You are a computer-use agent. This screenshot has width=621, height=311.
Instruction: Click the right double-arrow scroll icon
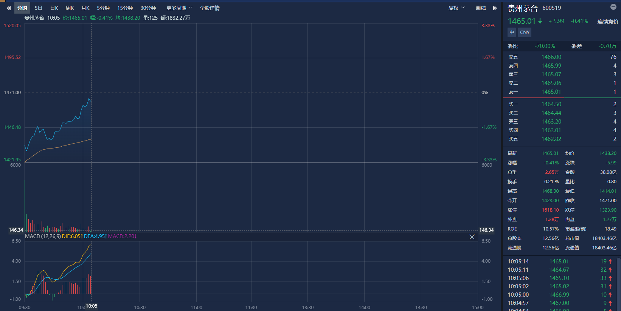(x=495, y=8)
